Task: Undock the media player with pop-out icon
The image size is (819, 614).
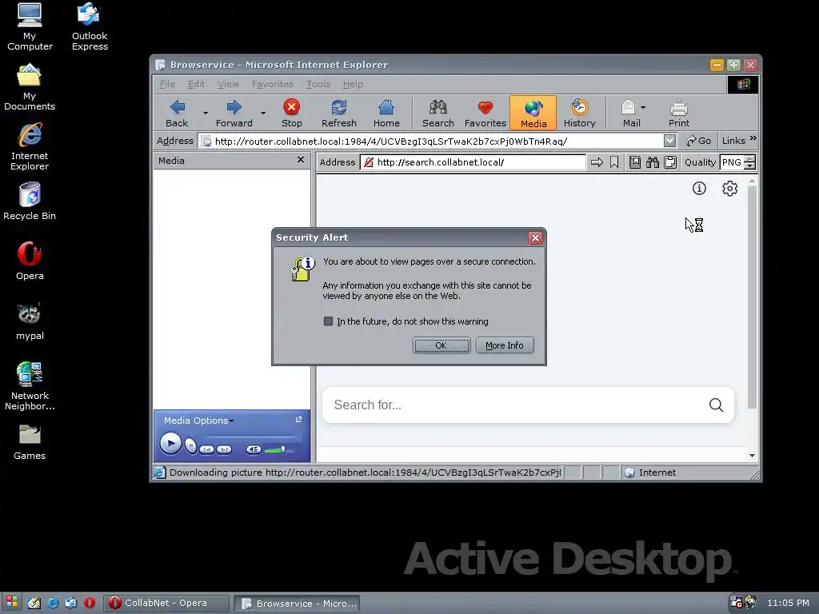Action: click(x=299, y=419)
